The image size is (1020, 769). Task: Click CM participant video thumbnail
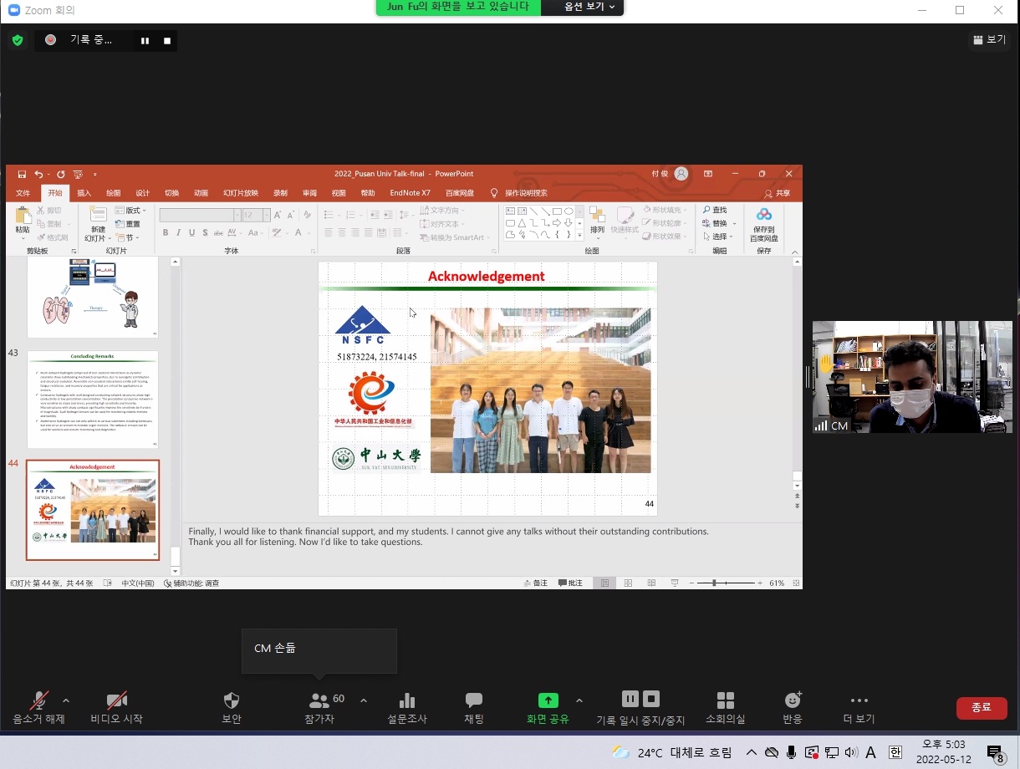pyautogui.click(x=912, y=377)
